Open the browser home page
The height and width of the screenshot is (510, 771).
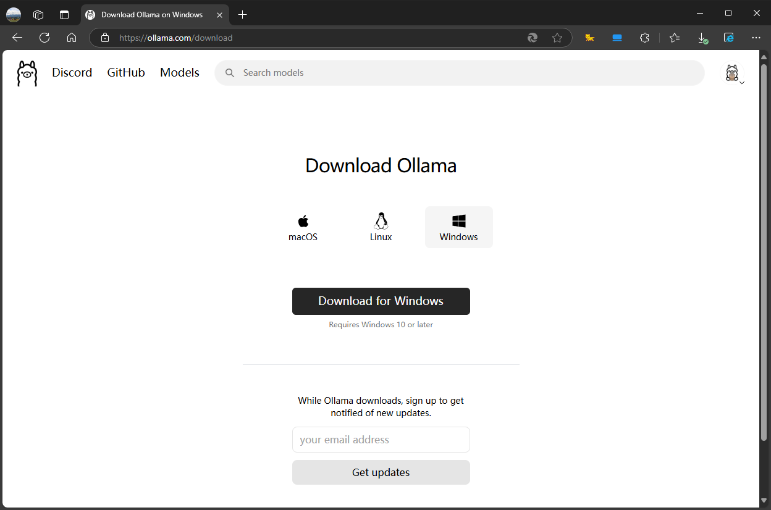pos(72,38)
